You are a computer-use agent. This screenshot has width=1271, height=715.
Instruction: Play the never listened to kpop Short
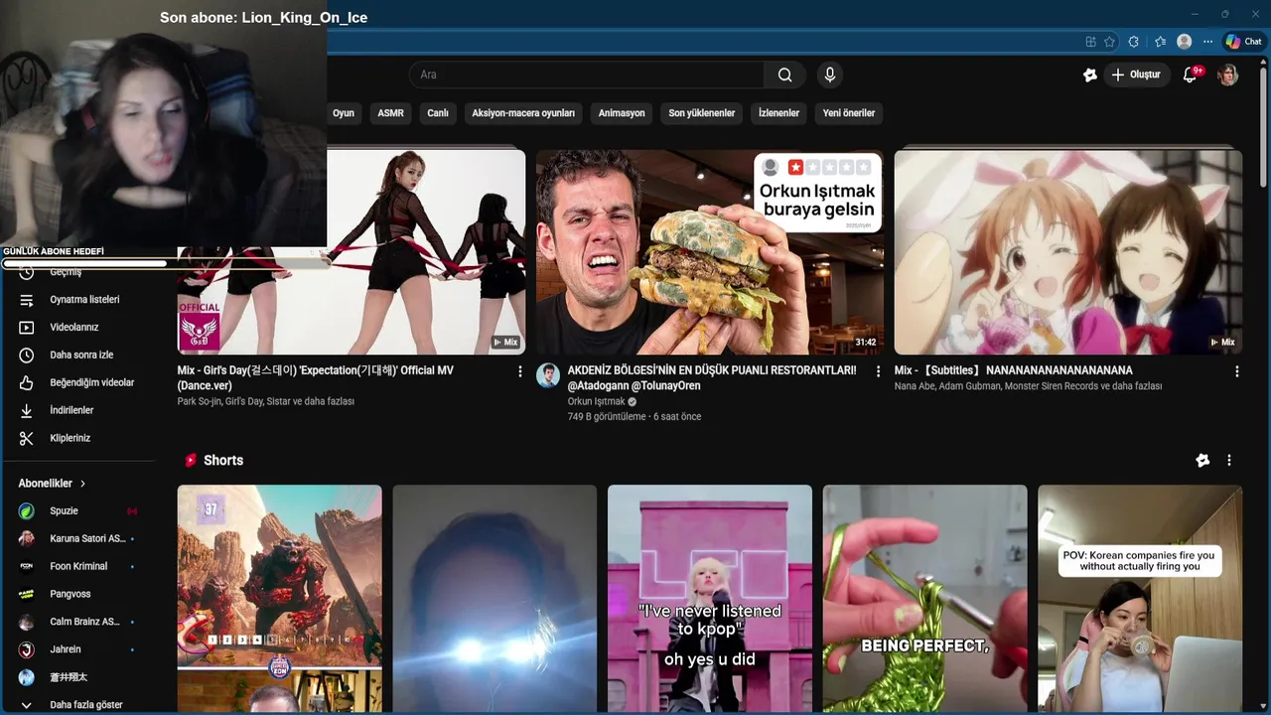pyautogui.click(x=709, y=600)
